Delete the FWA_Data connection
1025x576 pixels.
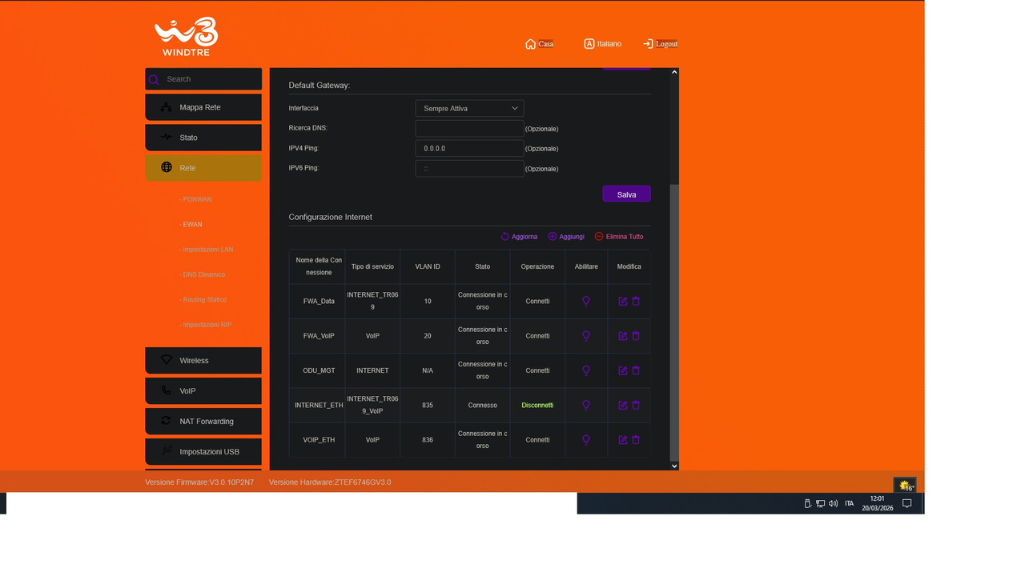[x=636, y=302]
